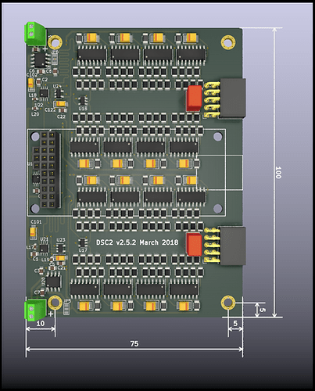Click the "U22" reference label
Viewport: 315px width, 391px height.
coord(39,105)
